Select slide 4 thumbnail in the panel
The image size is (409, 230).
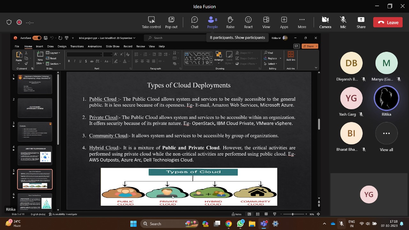(35, 155)
